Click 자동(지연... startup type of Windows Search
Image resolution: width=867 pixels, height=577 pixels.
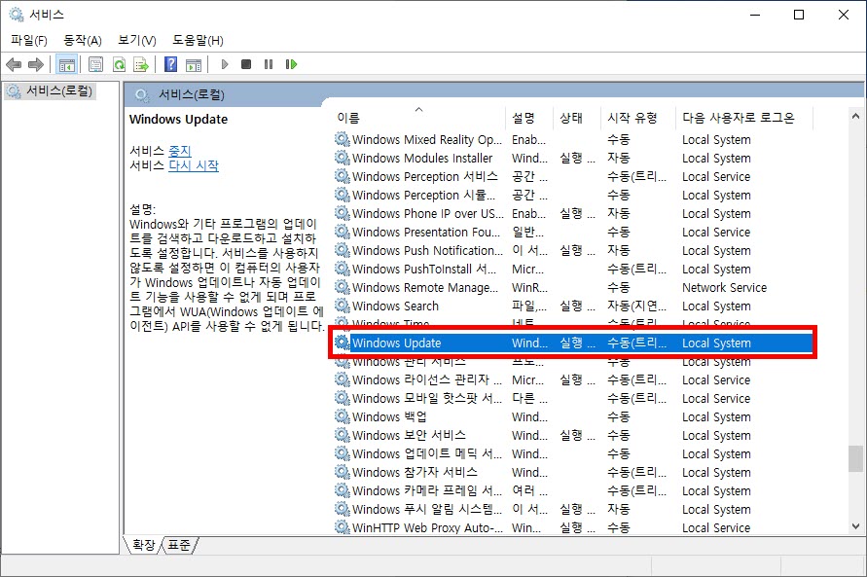[x=636, y=307]
